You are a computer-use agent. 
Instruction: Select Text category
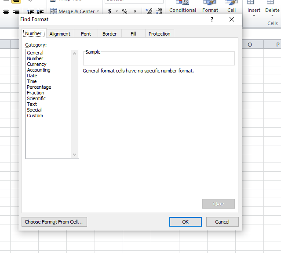(x=32, y=105)
